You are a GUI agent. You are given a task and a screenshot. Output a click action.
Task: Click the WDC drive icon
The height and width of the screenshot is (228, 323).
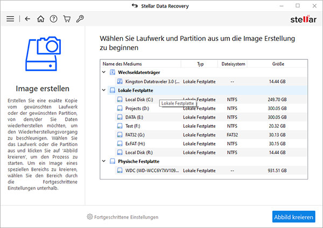pyautogui.click(x=120, y=171)
